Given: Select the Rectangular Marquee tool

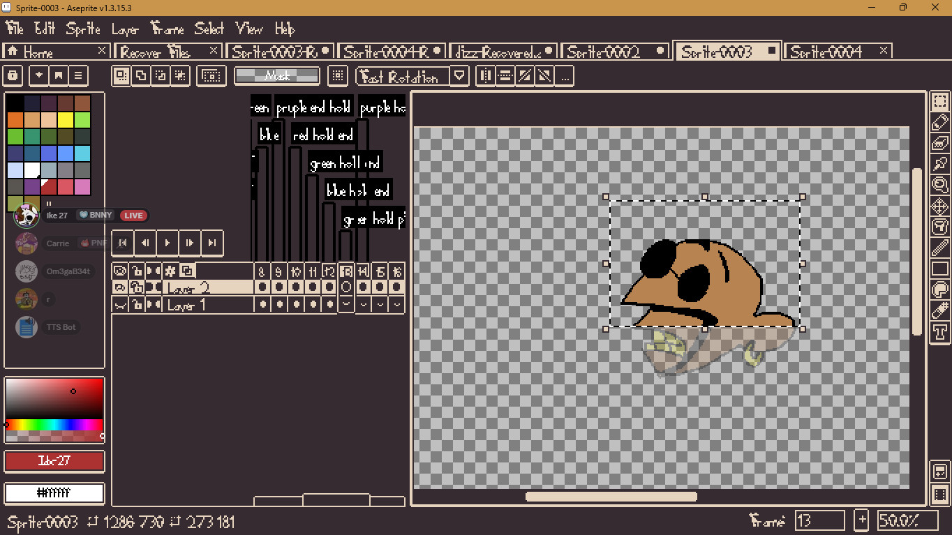Looking at the screenshot, I should pyautogui.click(x=940, y=102).
